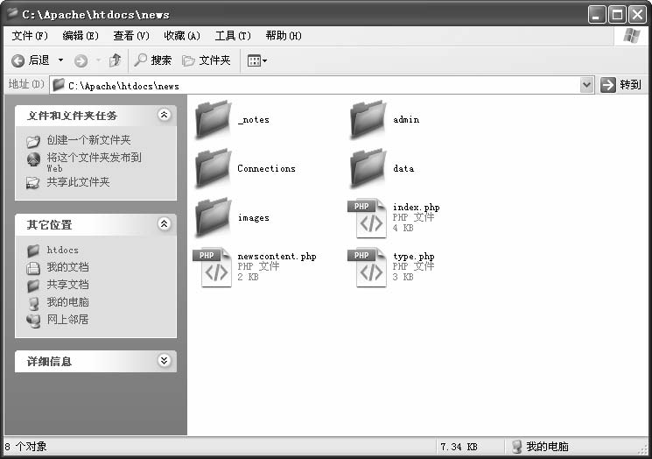Click the 7.34 KB status entry
This screenshot has height=459, width=652.
[x=459, y=447]
